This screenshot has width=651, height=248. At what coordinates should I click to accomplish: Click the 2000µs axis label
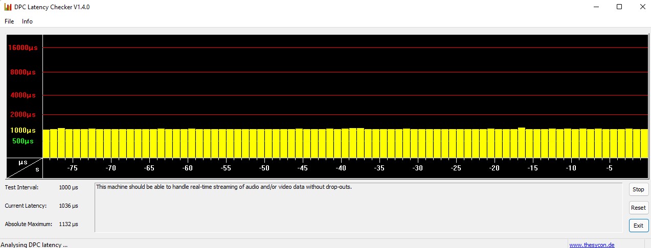23,114
